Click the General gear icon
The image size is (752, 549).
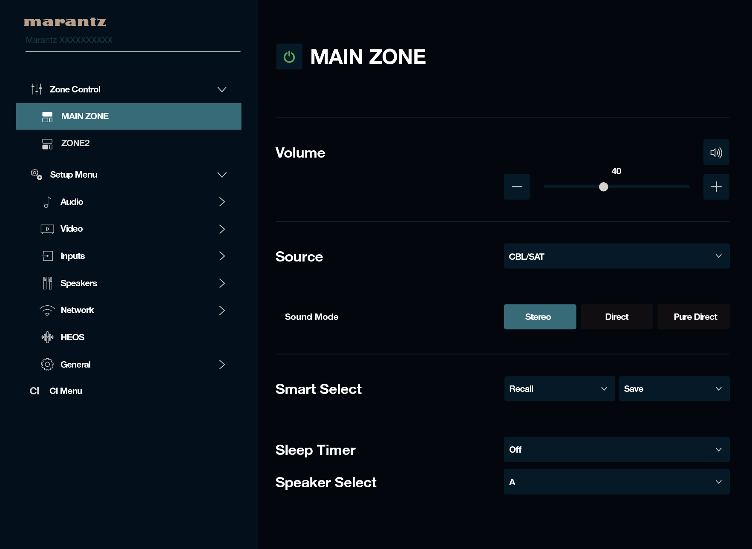47,365
